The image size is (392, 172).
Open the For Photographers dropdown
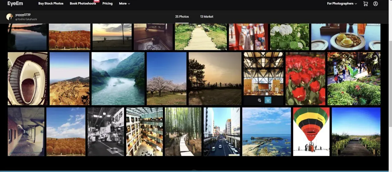(x=342, y=4)
